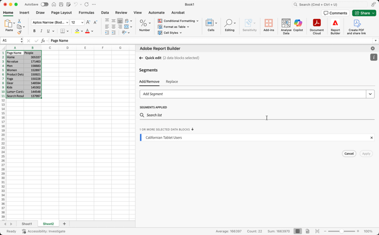Apply red font color icon
Image resolution: width=379 pixels, height=235 pixels.
coord(87,31)
